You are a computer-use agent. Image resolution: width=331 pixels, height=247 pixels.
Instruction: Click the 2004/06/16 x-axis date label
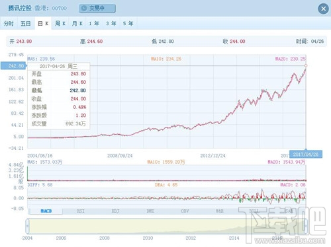(x=40, y=156)
